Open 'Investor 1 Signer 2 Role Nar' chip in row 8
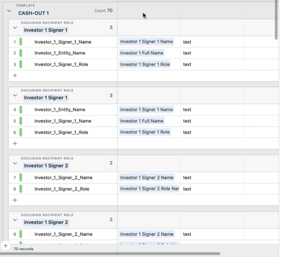 149,189
